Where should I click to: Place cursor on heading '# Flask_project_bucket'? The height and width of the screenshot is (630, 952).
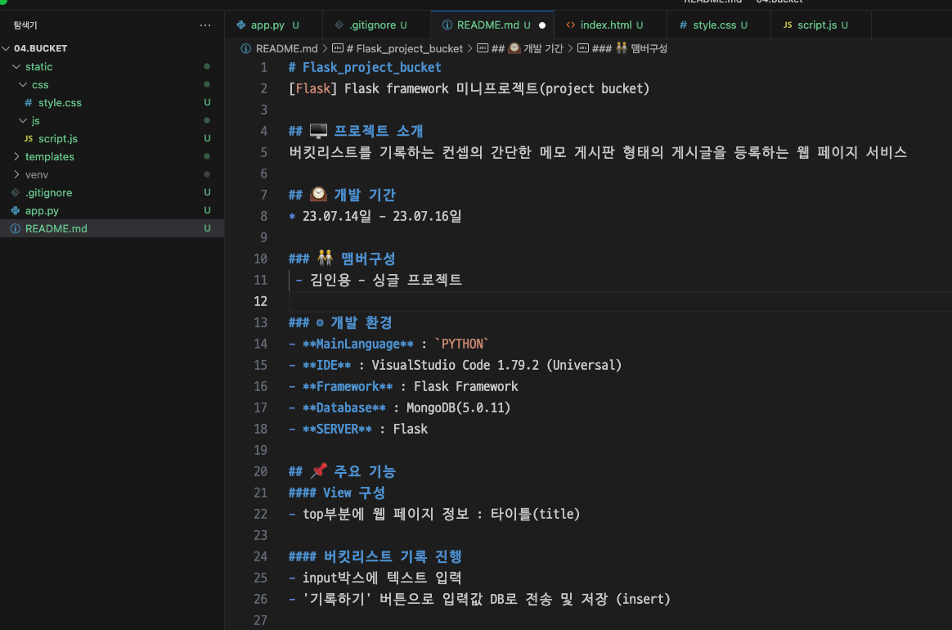[365, 67]
